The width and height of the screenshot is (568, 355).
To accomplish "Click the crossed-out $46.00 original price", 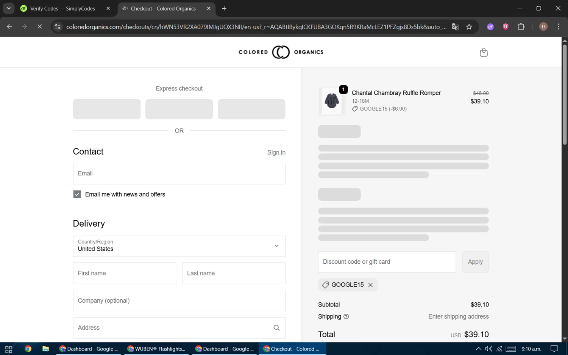I will (481, 93).
